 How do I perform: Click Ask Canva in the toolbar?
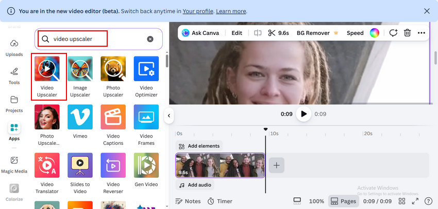(x=200, y=33)
